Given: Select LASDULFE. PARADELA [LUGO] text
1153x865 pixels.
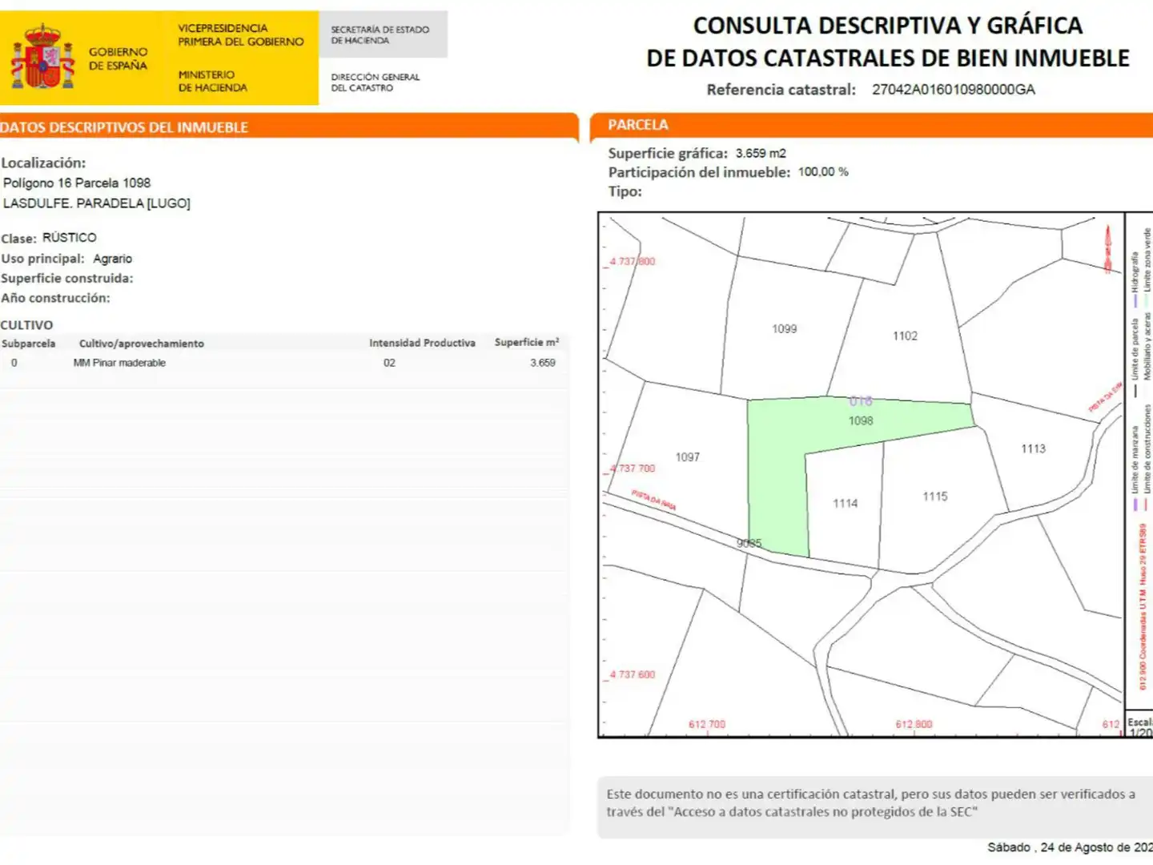Looking at the screenshot, I should point(97,203).
